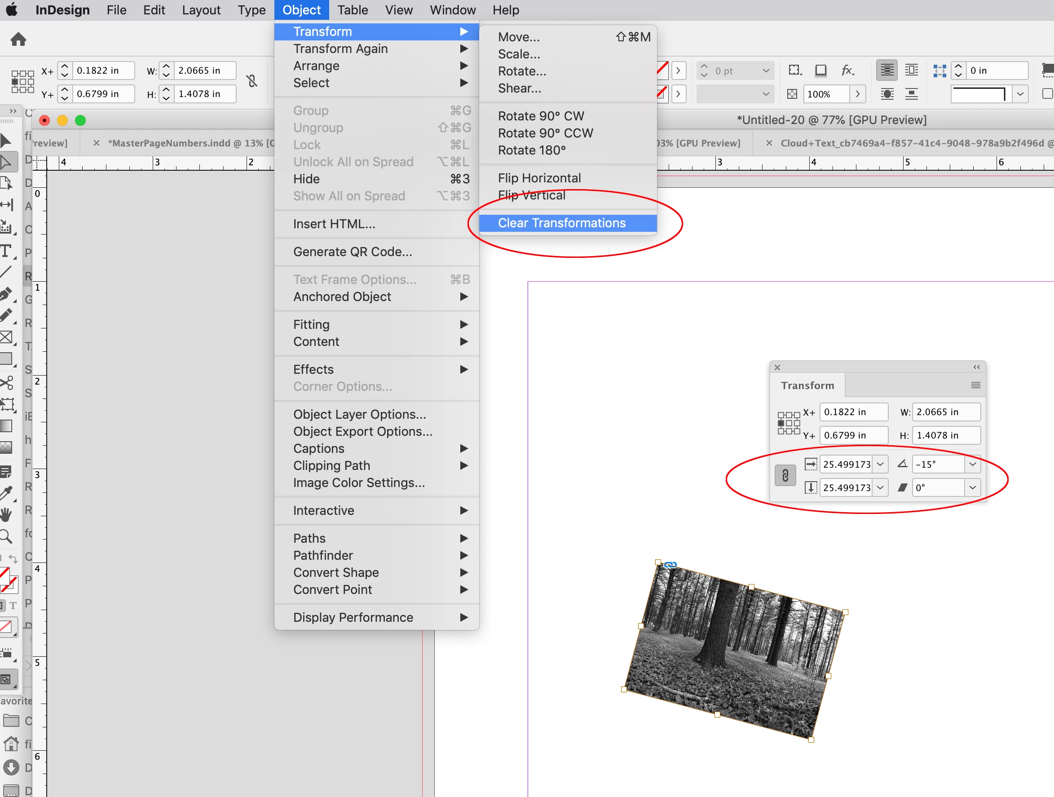Apply drop shadow icon in control bar

pyautogui.click(x=820, y=71)
